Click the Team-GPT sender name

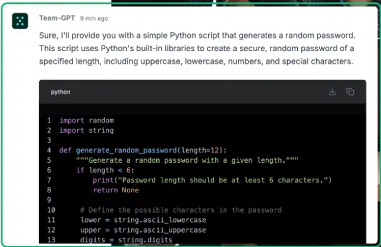tap(57, 18)
